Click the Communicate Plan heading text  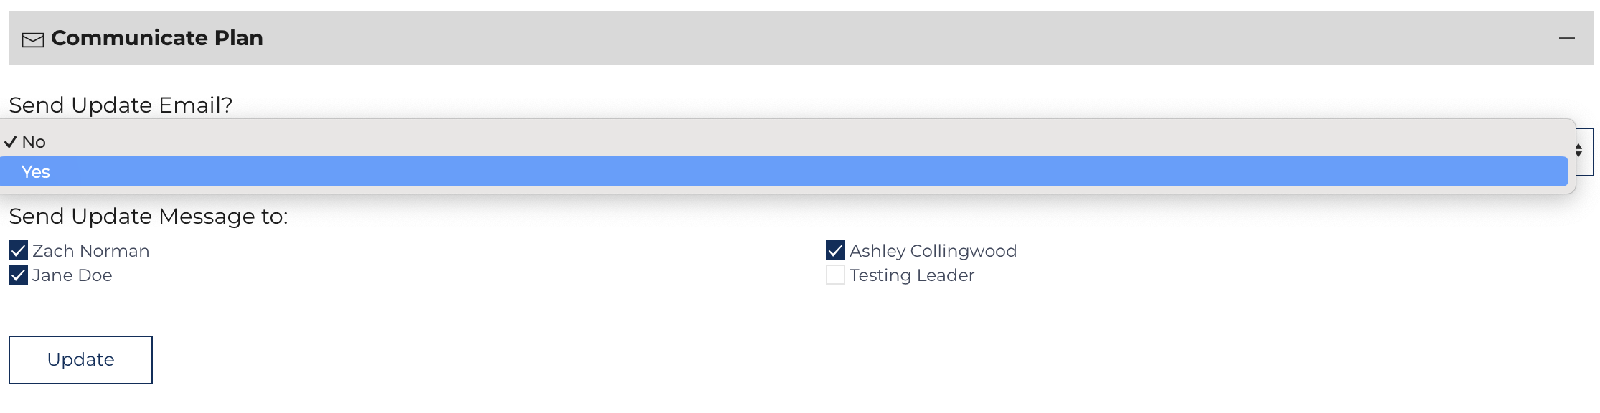click(x=157, y=38)
